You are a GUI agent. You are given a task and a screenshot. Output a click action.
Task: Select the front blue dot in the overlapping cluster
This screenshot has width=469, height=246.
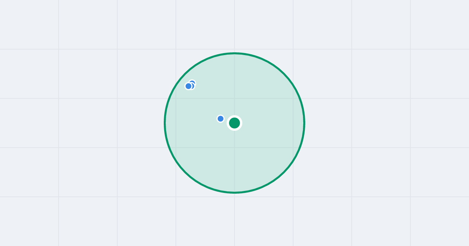point(188,86)
